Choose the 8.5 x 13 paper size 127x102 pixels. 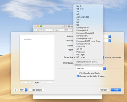click(88, 9)
